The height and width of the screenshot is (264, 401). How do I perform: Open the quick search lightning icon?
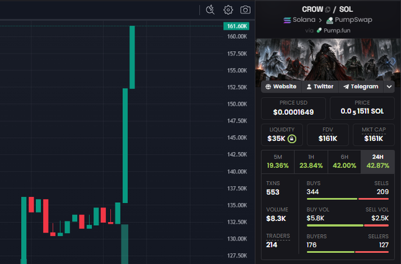tap(210, 9)
